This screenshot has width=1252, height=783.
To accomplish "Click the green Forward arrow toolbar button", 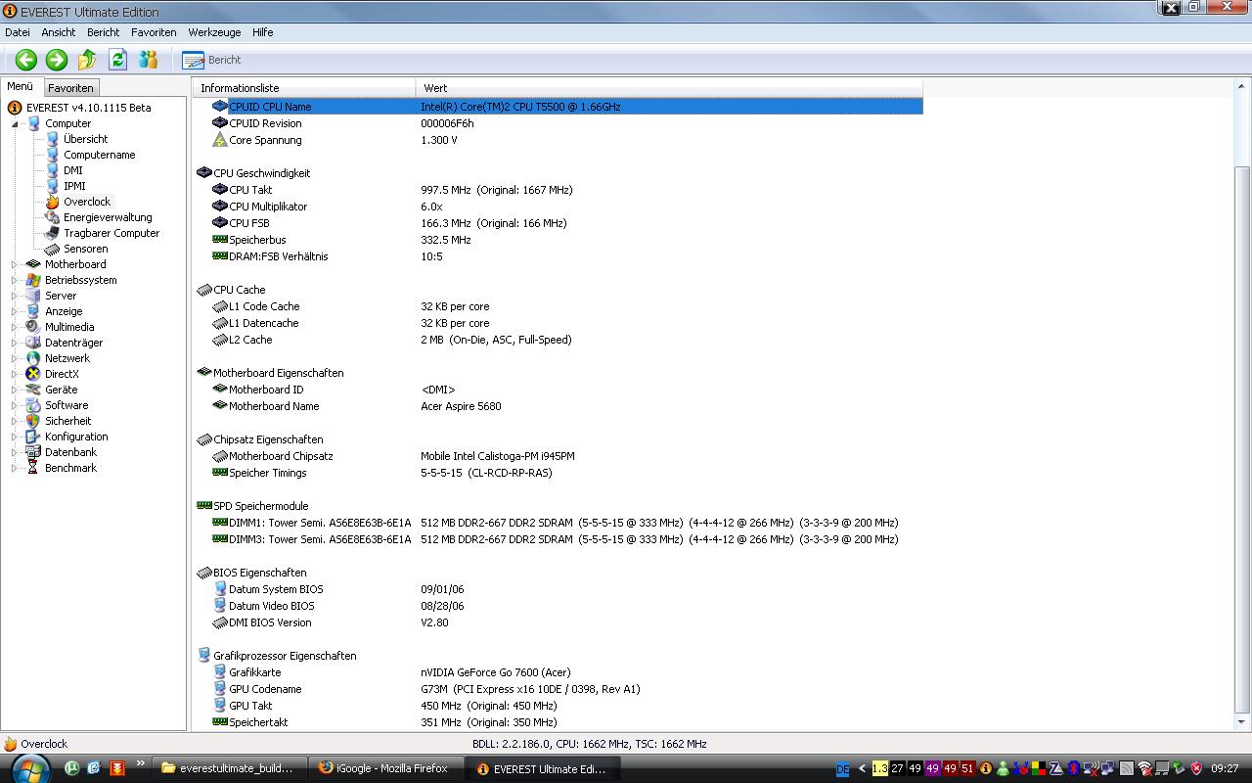I will coord(57,60).
